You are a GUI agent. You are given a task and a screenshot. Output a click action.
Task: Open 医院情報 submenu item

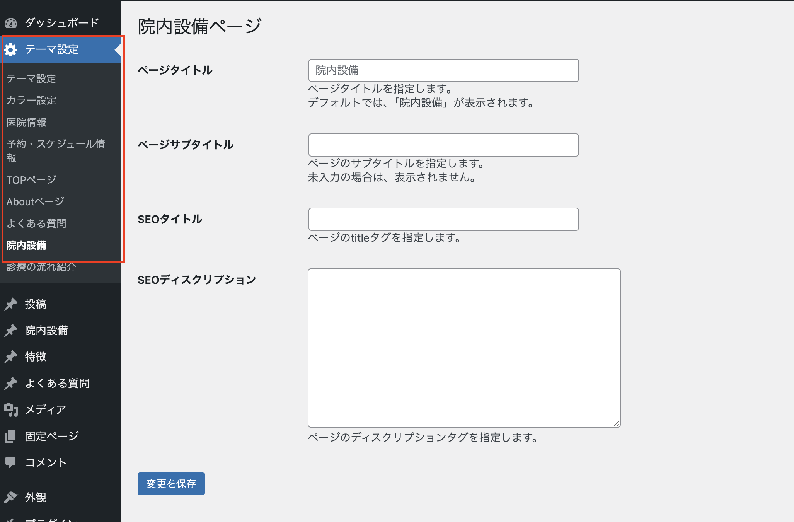click(x=26, y=123)
